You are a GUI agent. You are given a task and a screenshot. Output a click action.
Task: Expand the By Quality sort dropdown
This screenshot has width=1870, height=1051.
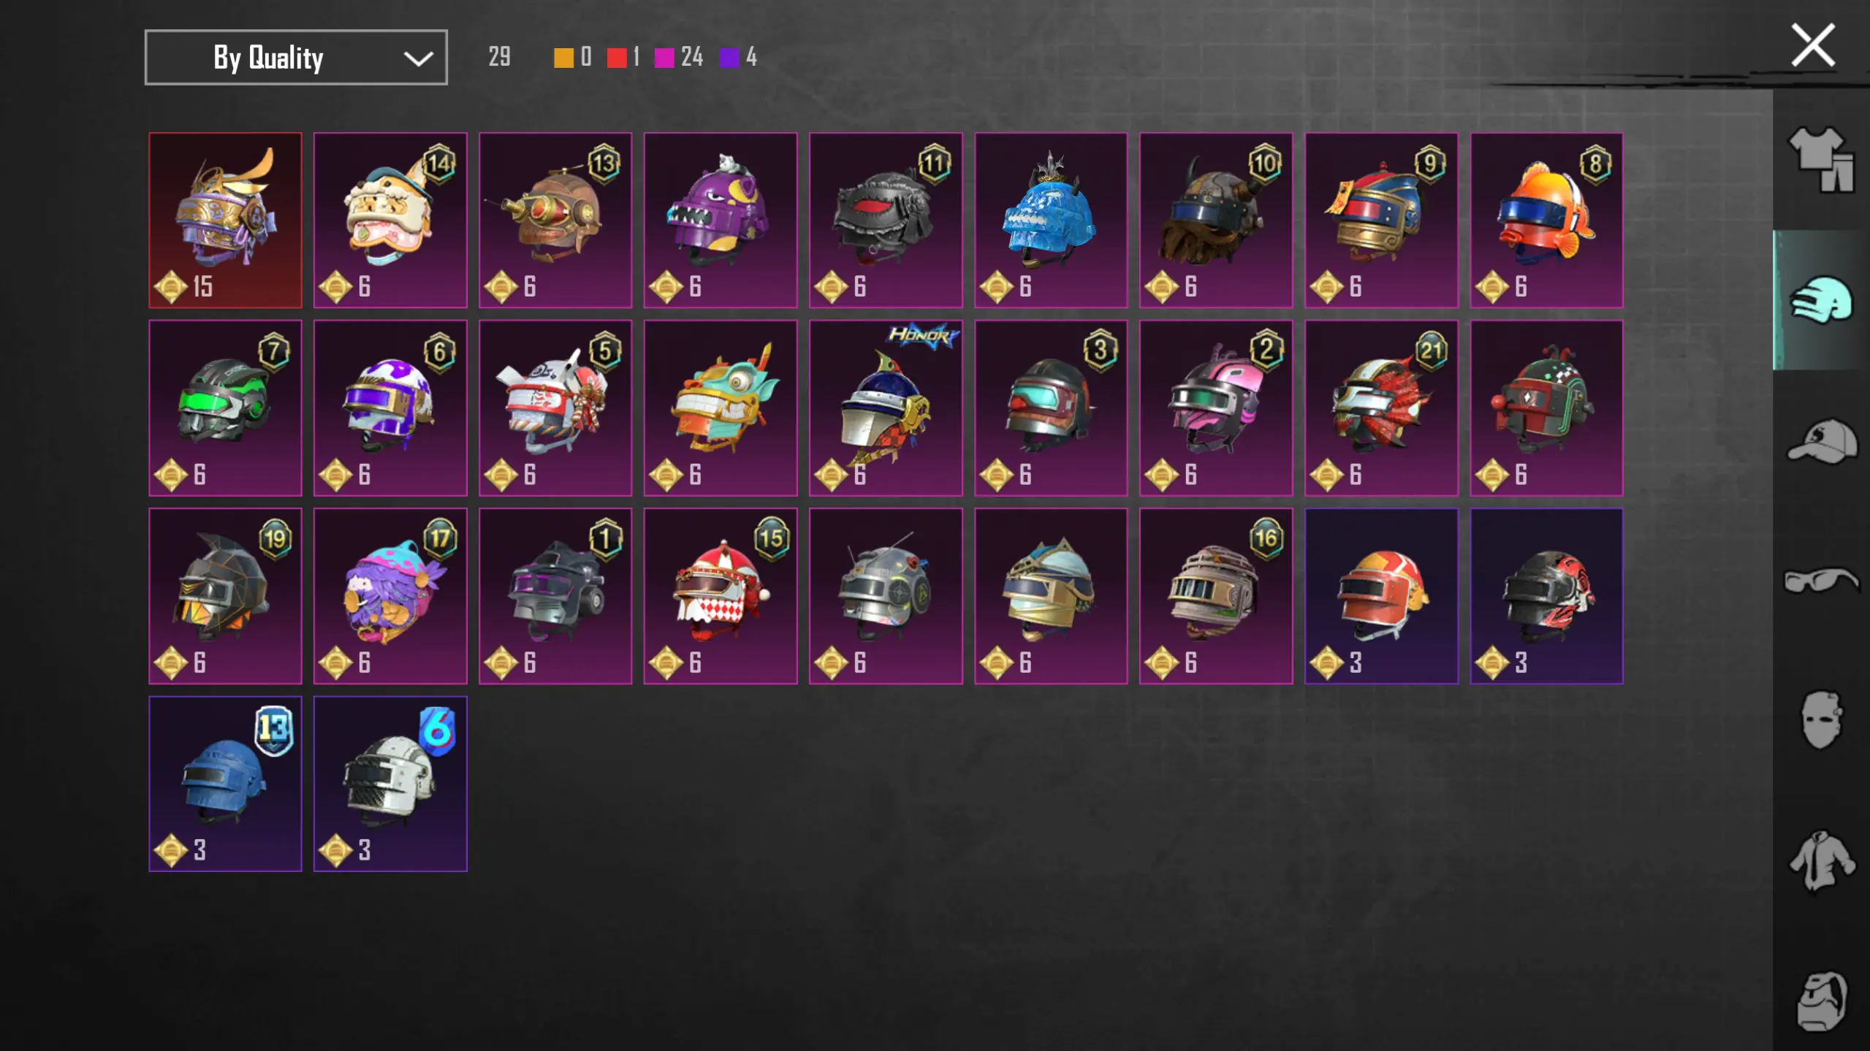coord(296,58)
